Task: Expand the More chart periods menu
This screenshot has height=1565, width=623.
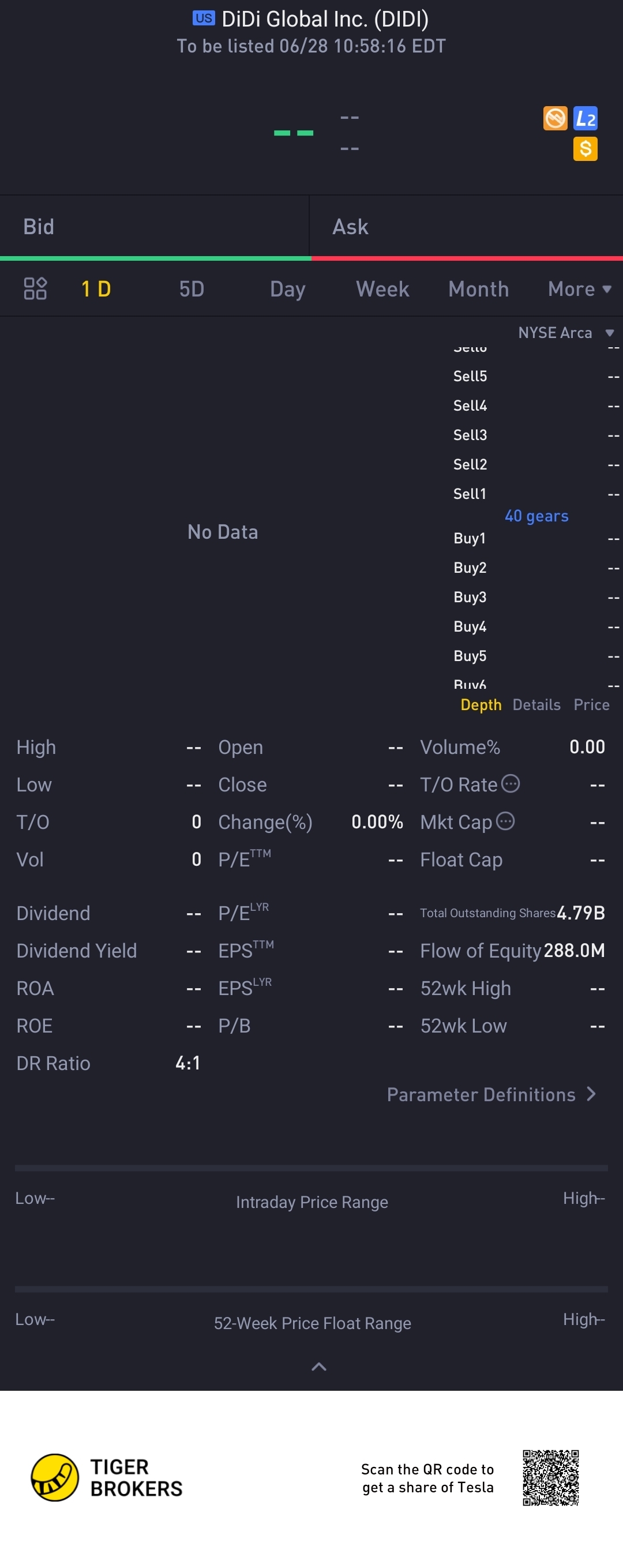Action: click(x=579, y=289)
